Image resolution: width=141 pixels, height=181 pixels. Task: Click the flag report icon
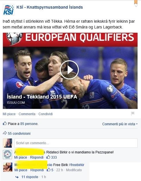[x=133, y=113]
